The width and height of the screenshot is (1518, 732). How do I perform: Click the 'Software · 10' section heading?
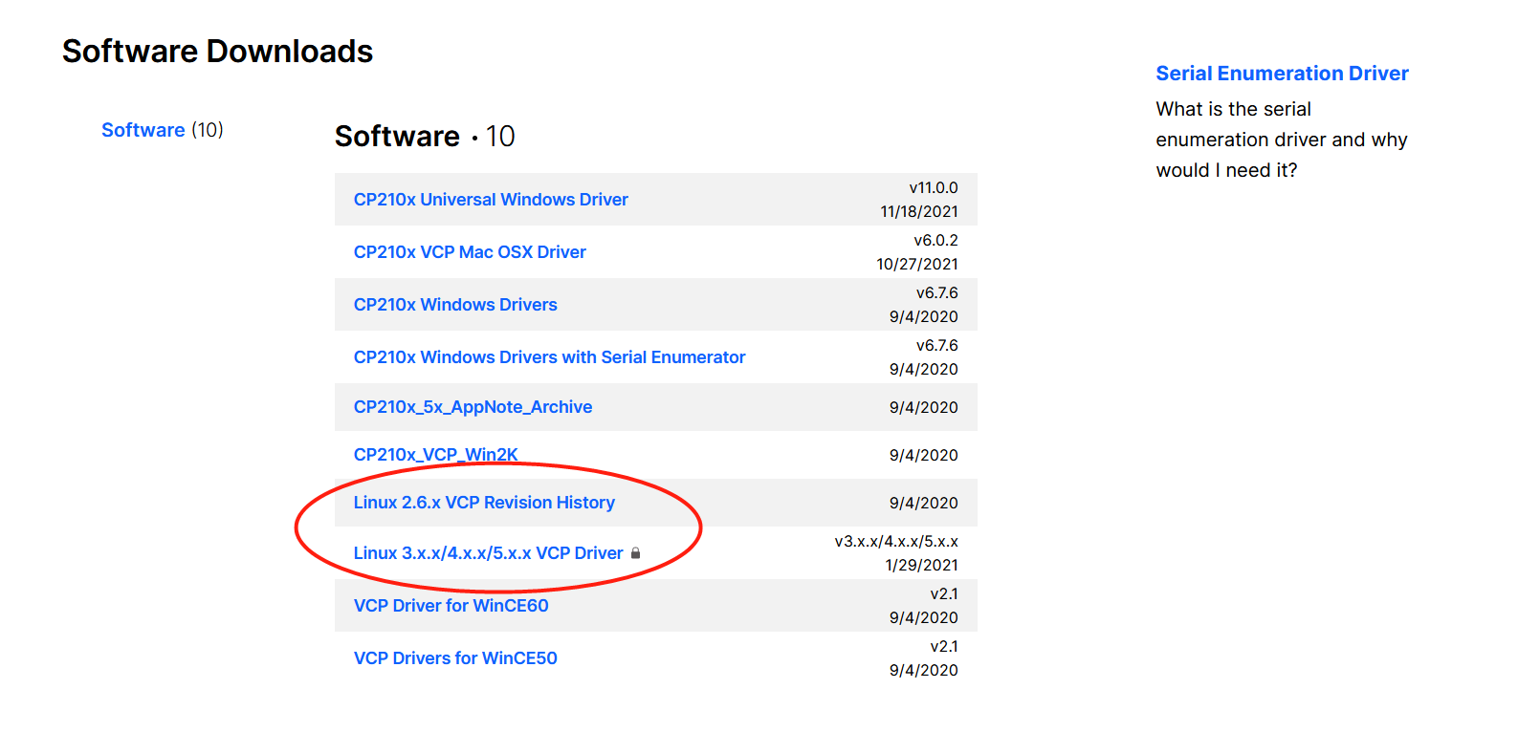[x=425, y=137]
